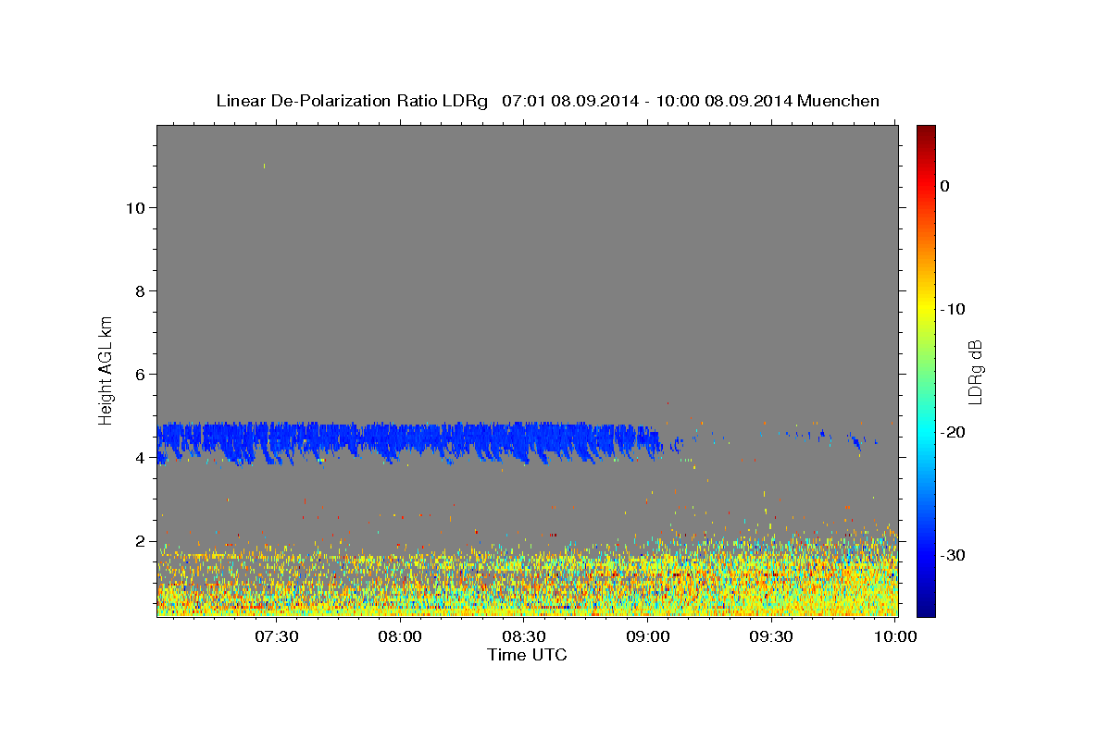Click the height tick label 10
This screenshot has height=740, width=1111.
pos(135,207)
